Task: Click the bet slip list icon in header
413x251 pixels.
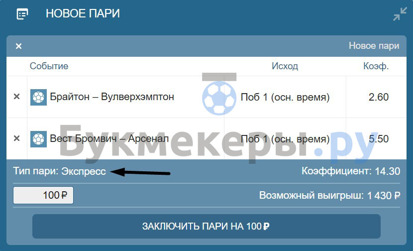Action: 22,14
